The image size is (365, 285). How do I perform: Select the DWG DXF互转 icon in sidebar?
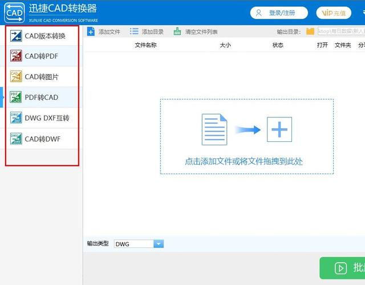(16, 118)
